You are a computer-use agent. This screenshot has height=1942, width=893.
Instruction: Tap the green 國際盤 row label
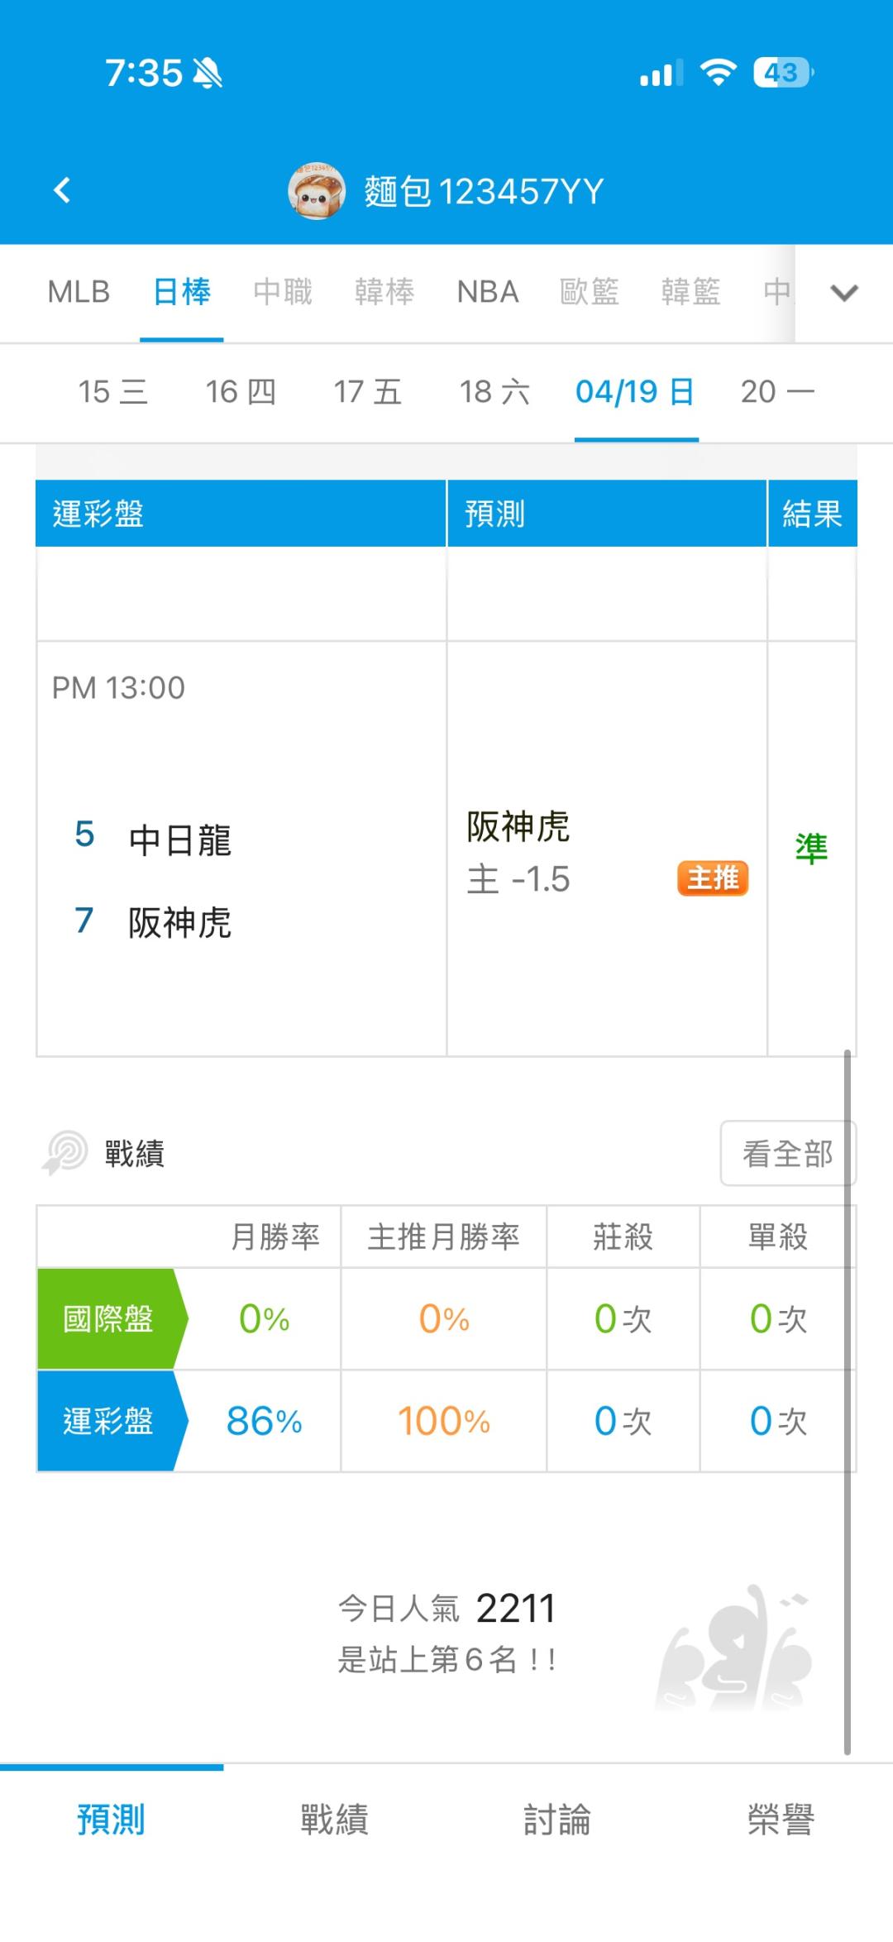[x=109, y=1319]
